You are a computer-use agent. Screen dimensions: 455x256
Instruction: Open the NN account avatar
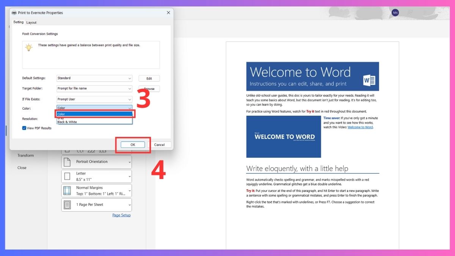click(x=395, y=13)
